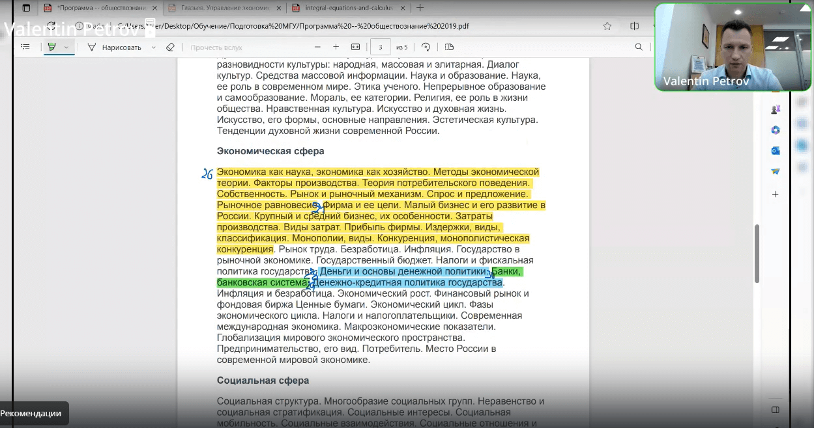
Task: Toggle the sidebar panel icon at bottom
Action: coord(775,410)
